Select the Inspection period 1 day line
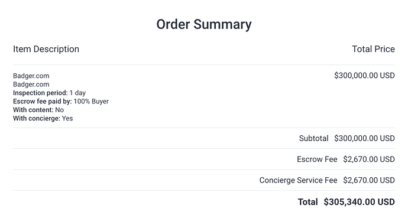This screenshot has height=218, width=408. click(50, 93)
